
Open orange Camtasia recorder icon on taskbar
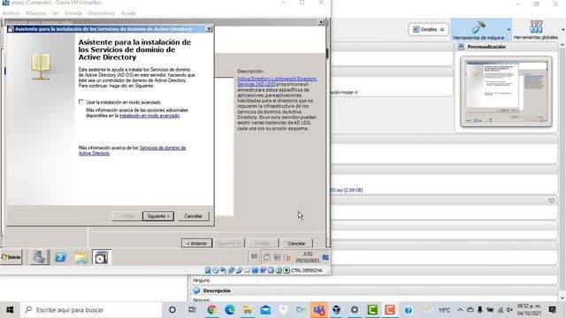click(x=390, y=310)
